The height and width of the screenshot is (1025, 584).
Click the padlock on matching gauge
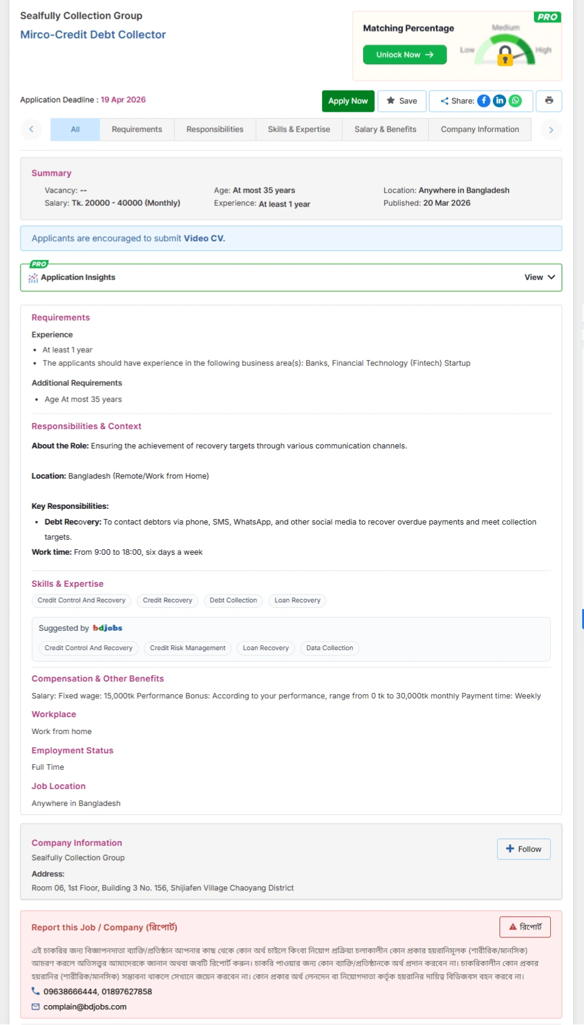click(x=505, y=56)
